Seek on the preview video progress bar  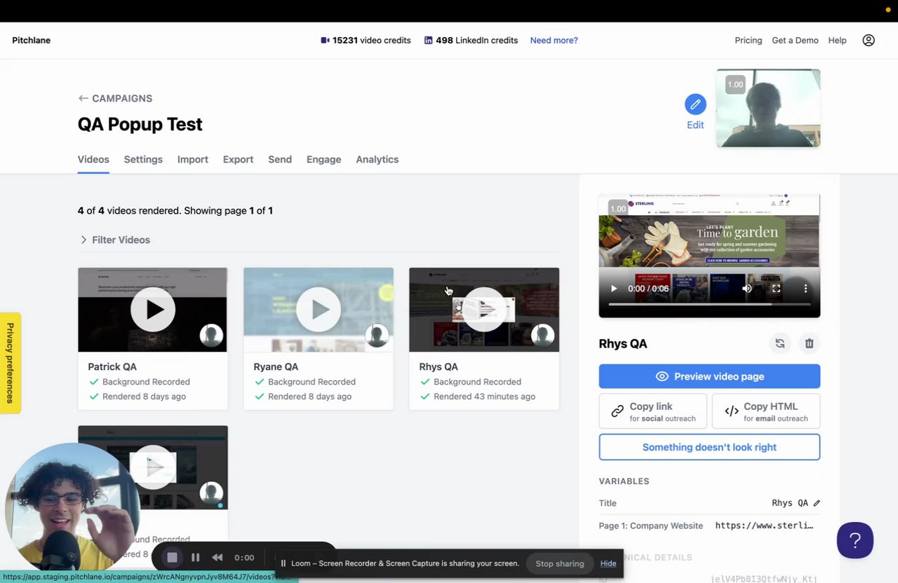point(709,304)
